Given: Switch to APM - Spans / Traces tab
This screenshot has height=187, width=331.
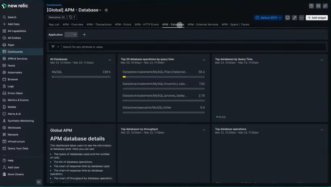Looking at the screenshot, I should (x=235, y=24).
